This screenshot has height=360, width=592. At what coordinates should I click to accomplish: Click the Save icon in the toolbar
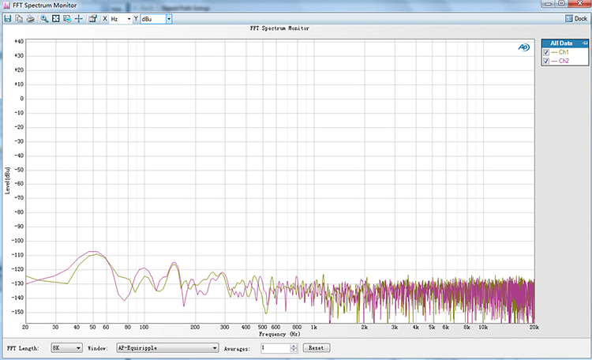pos(7,18)
